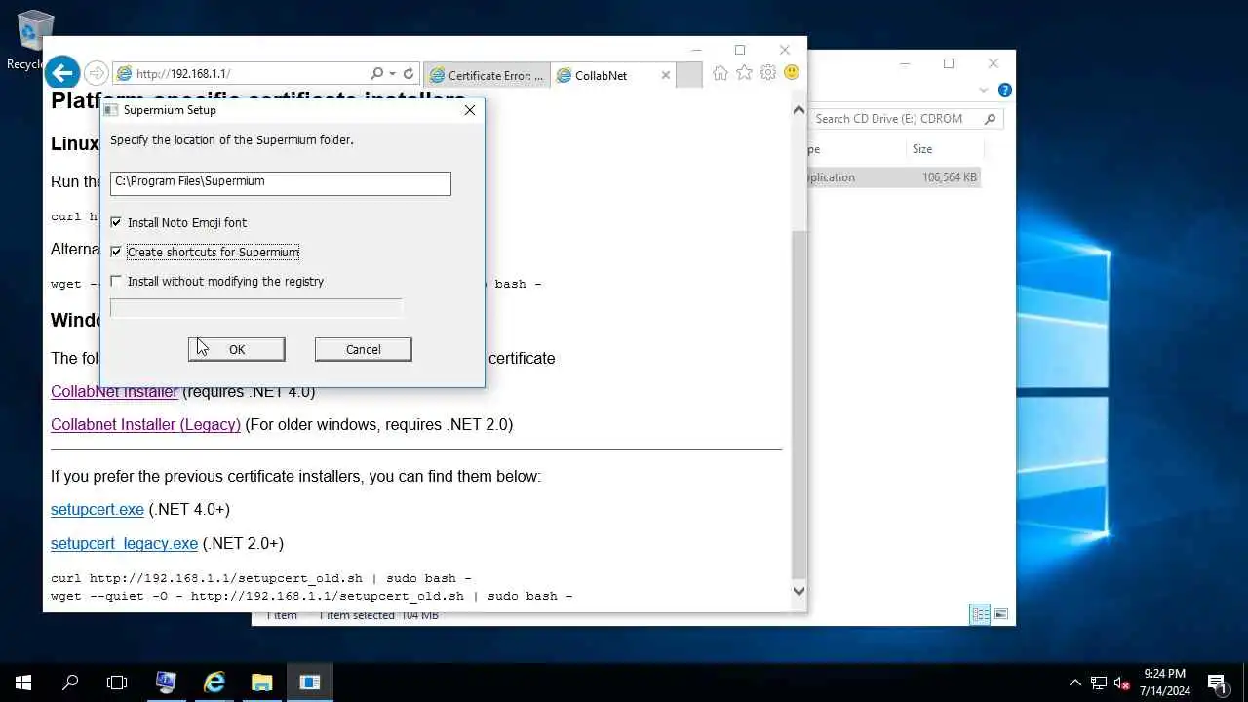Close the Supermium Setup dialog
The image size is (1248, 702).
coord(470,110)
